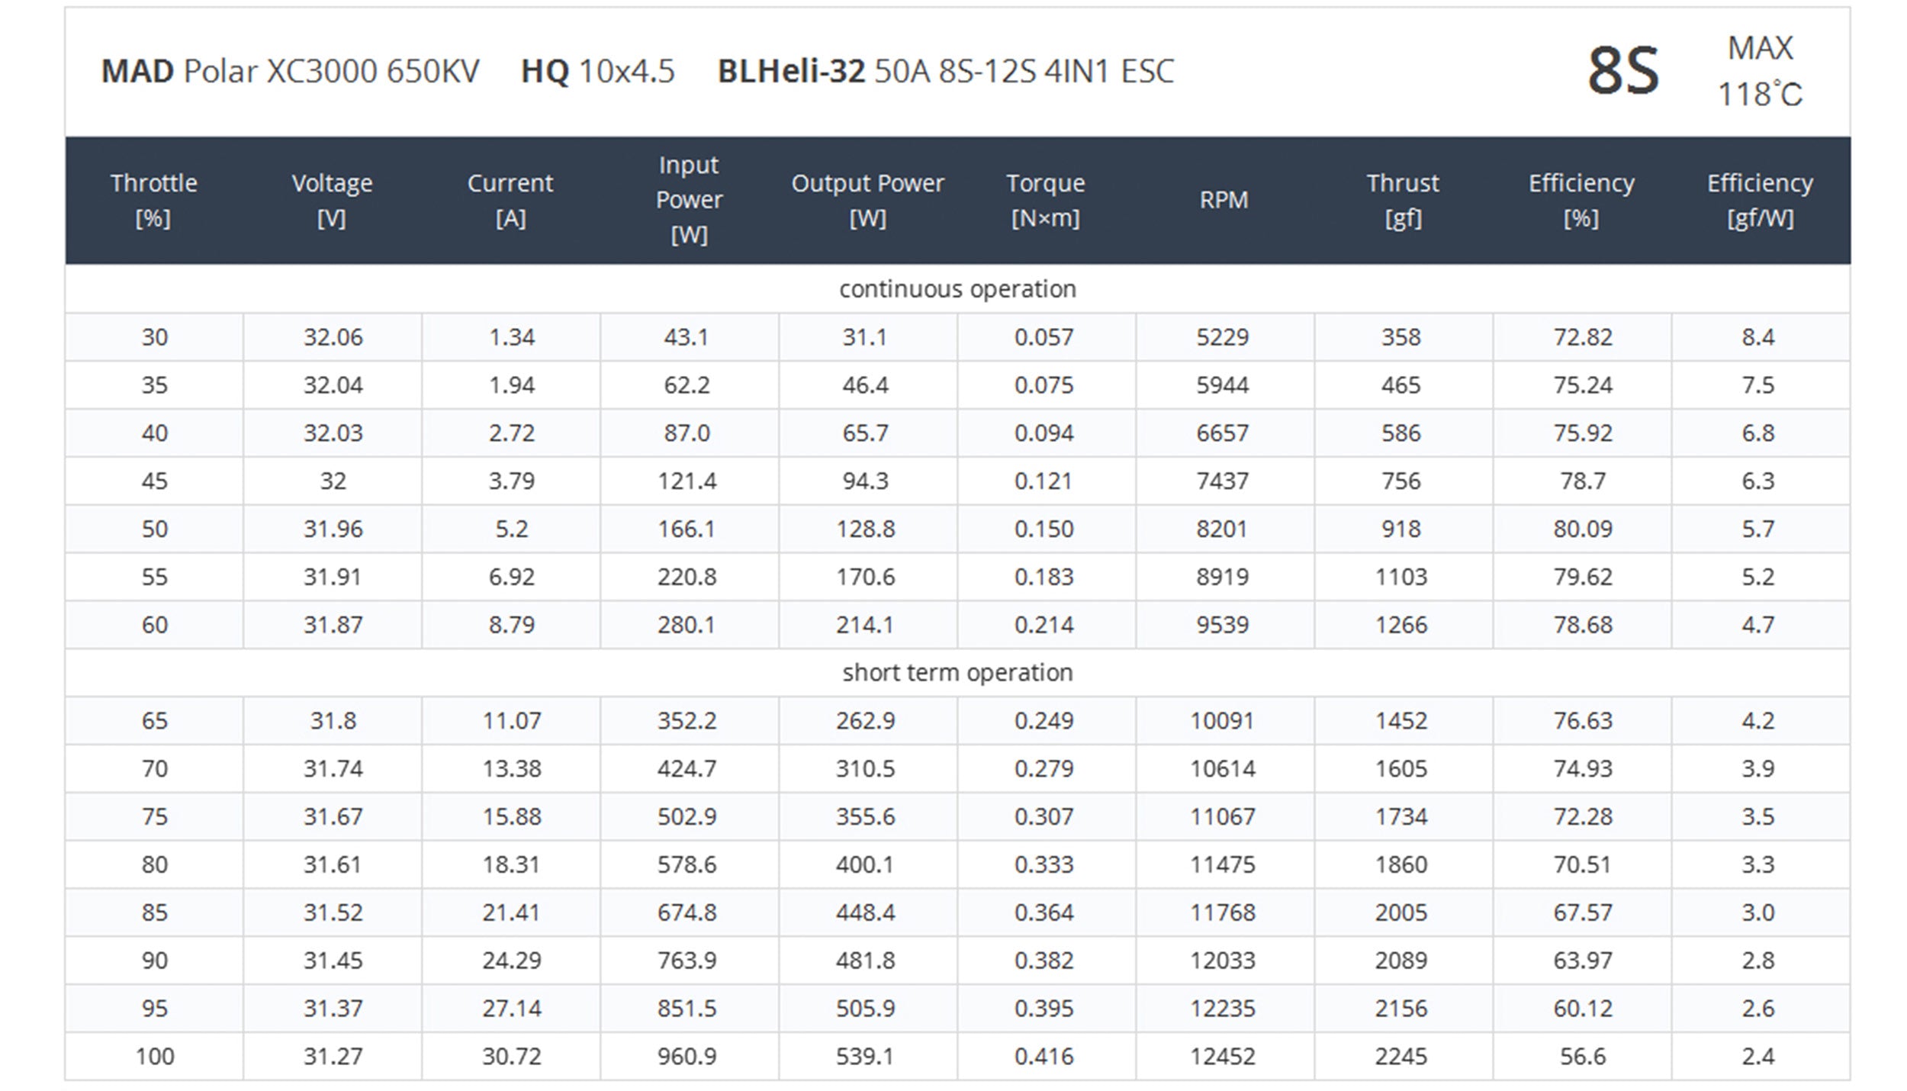Click the Efficiency [gf/W] column header
The image size is (1907, 1091).
[1760, 200]
